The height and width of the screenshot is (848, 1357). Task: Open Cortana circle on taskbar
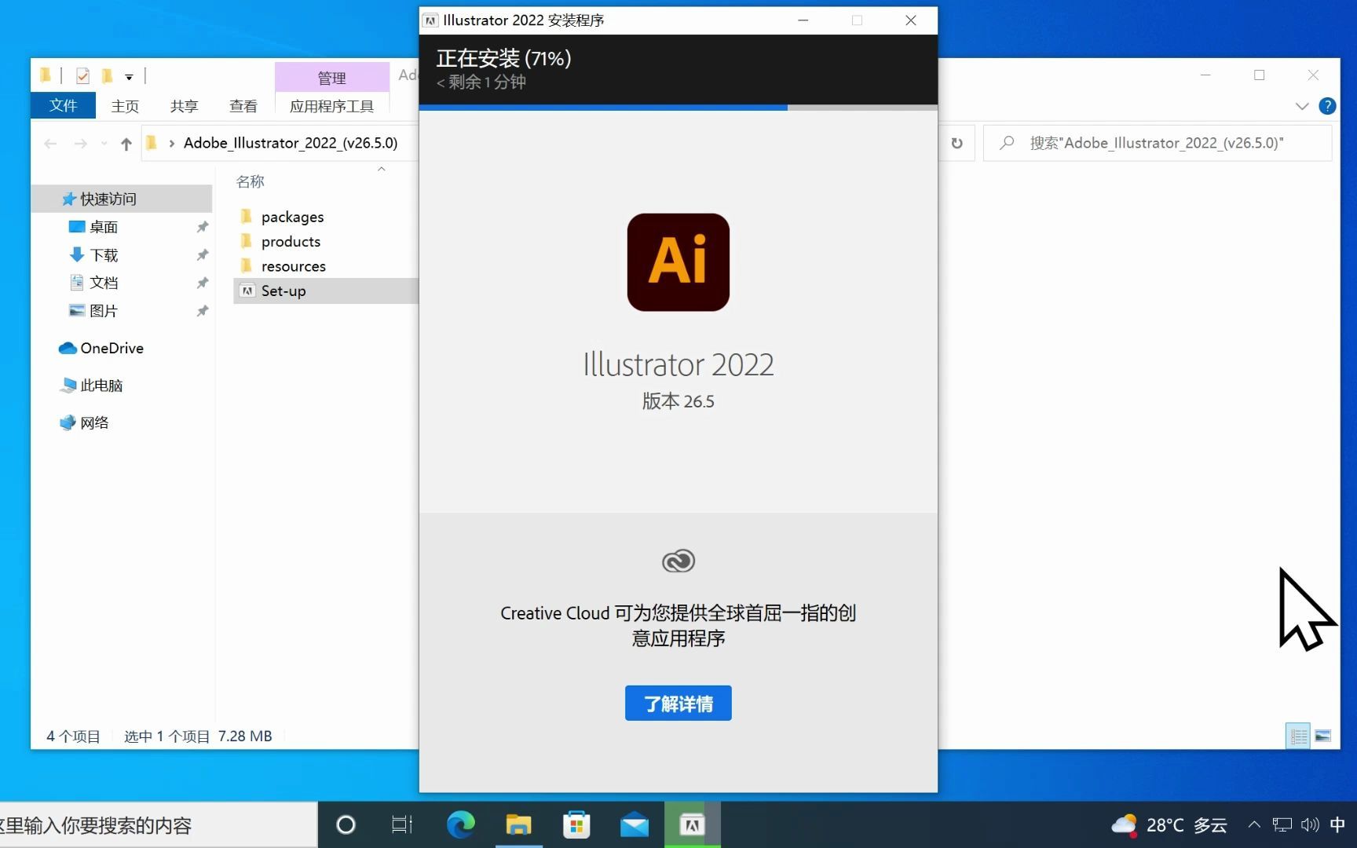tap(346, 825)
